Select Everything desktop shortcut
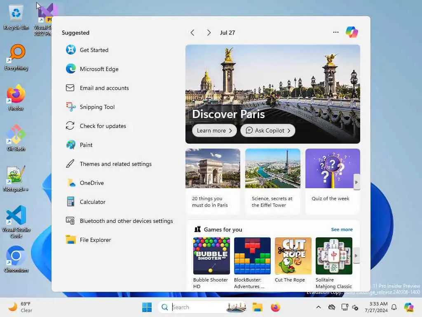Screen dimensions: 422x317 [16, 57]
